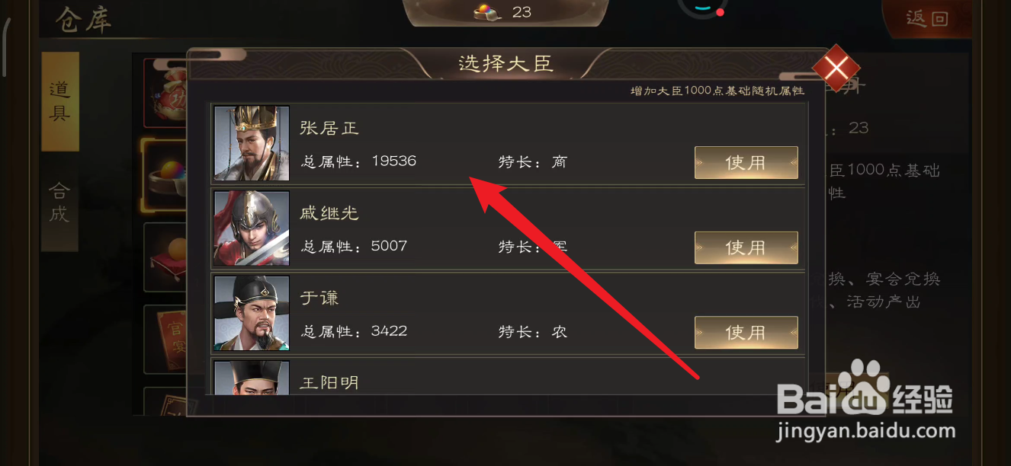Select the red 官 scroll item
Screen dimensions: 1011x466
pyautogui.click(x=166, y=338)
